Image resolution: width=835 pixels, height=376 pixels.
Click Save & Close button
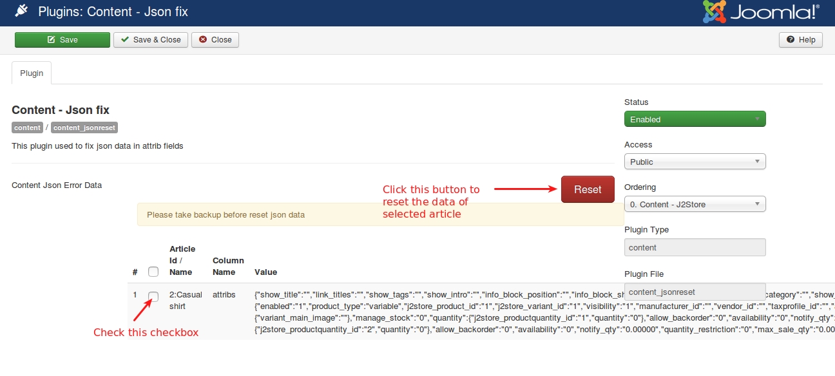[x=151, y=40]
